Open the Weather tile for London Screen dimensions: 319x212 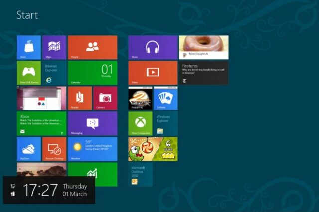click(92, 149)
